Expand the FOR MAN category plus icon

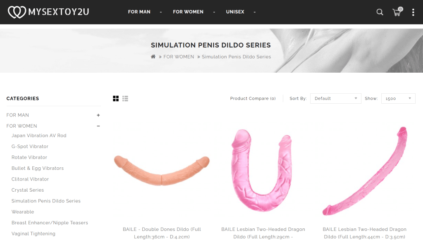click(98, 115)
